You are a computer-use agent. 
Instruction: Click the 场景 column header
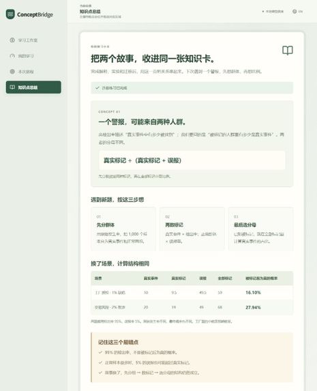pos(98,278)
